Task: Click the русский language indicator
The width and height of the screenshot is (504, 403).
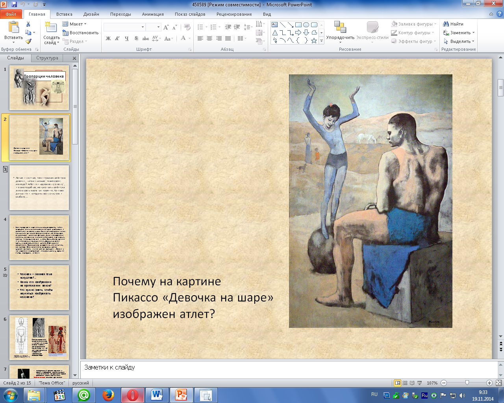Action: 81,383
